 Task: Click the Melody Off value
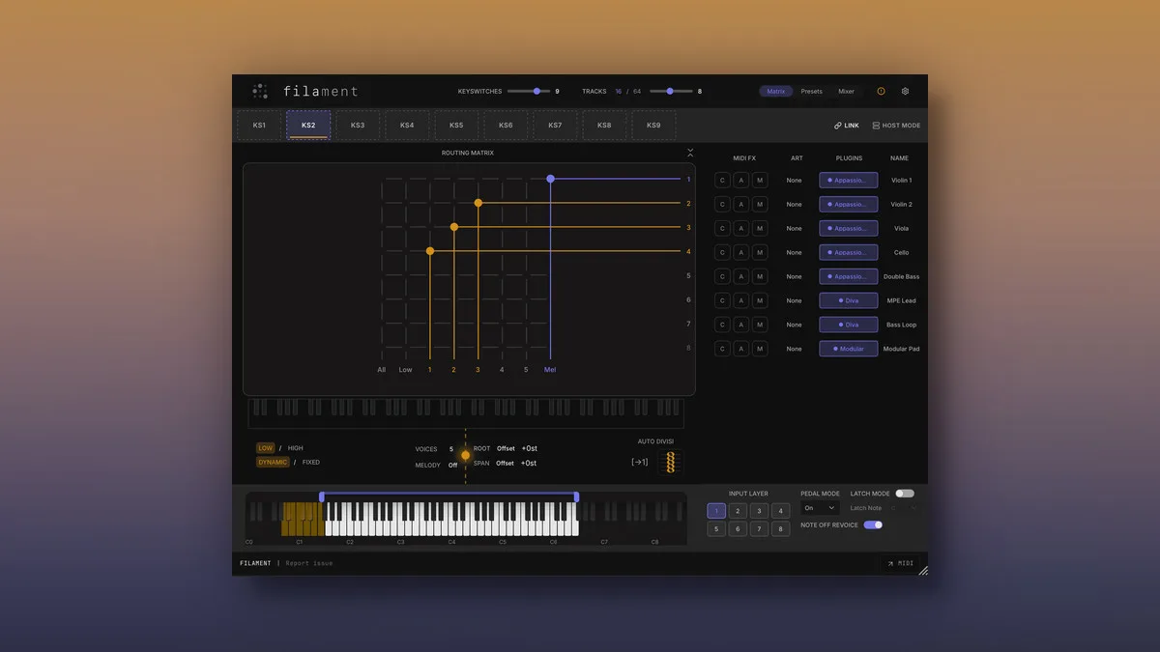tap(452, 466)
